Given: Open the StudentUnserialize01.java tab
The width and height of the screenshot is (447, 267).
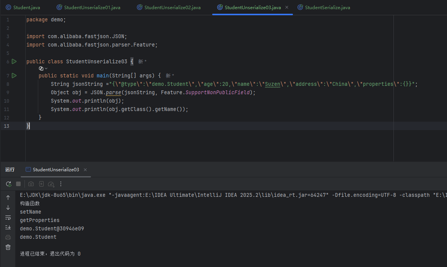Looking at the screenshot, I should (x=88, y=7).
